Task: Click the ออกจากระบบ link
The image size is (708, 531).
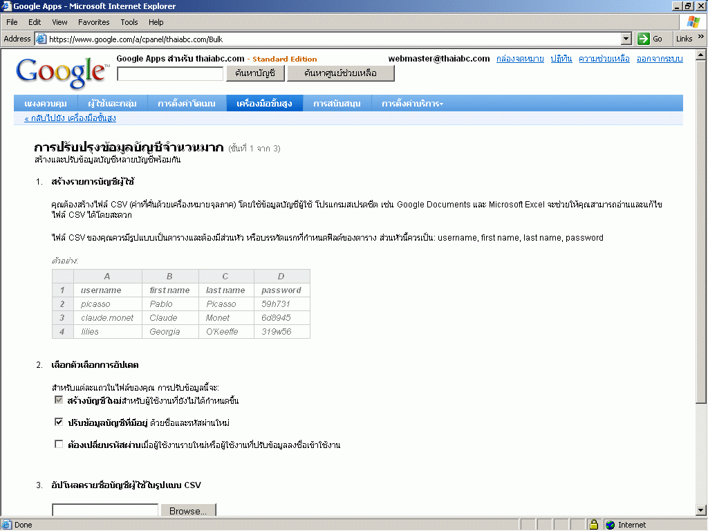Action: pos(660,59)
